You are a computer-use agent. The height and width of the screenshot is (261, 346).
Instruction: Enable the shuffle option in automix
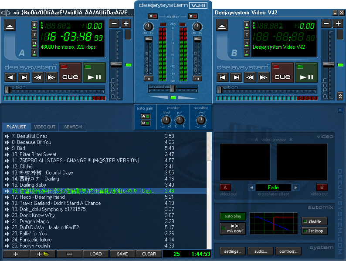point(314,221)
